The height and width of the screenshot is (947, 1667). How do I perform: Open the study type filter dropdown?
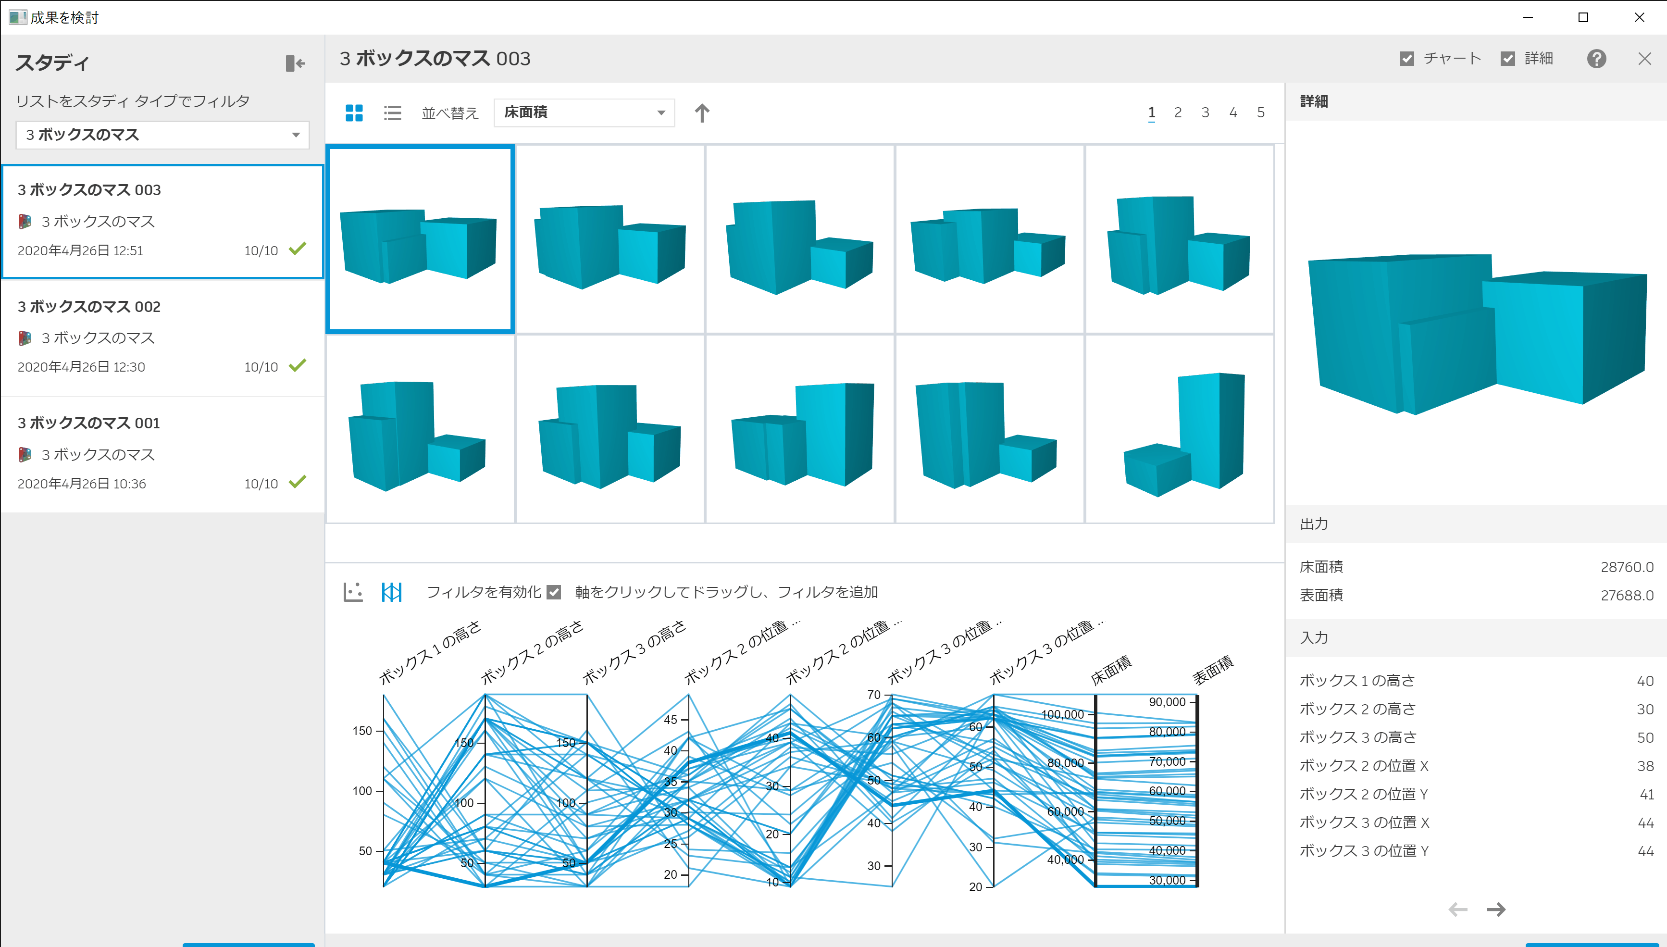(162, 135)
